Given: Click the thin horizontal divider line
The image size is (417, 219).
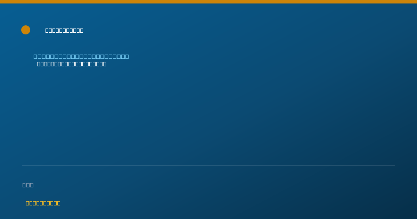Looking at the screenshot, I should (x=208, y=165).
